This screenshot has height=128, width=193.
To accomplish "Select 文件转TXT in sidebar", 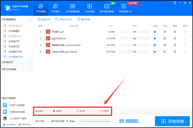I will coord(14,46).
